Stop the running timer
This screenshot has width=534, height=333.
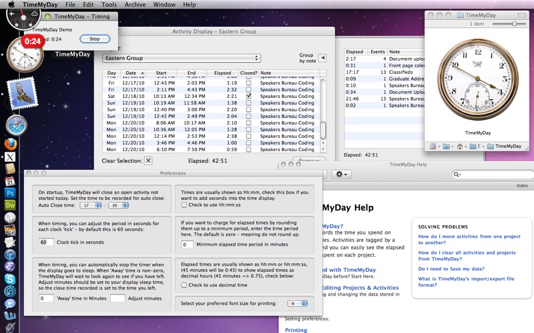pos(95,39)
